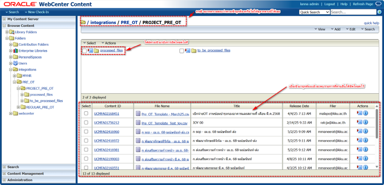This screenshot has width=384, height=185.
Task: Click the Oracle profile icon at top right
Action: [378, 4]
